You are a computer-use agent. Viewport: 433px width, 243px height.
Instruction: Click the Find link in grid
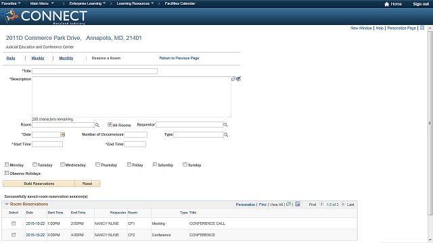coord(263,205)
